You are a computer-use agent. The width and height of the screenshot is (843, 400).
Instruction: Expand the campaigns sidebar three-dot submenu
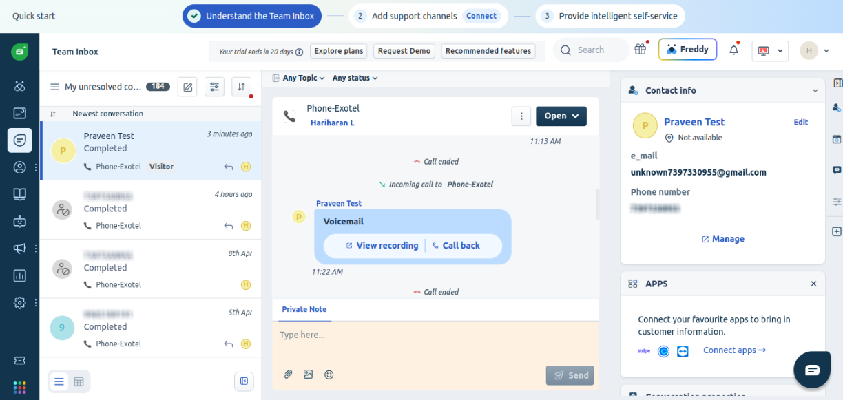[36, 249]
